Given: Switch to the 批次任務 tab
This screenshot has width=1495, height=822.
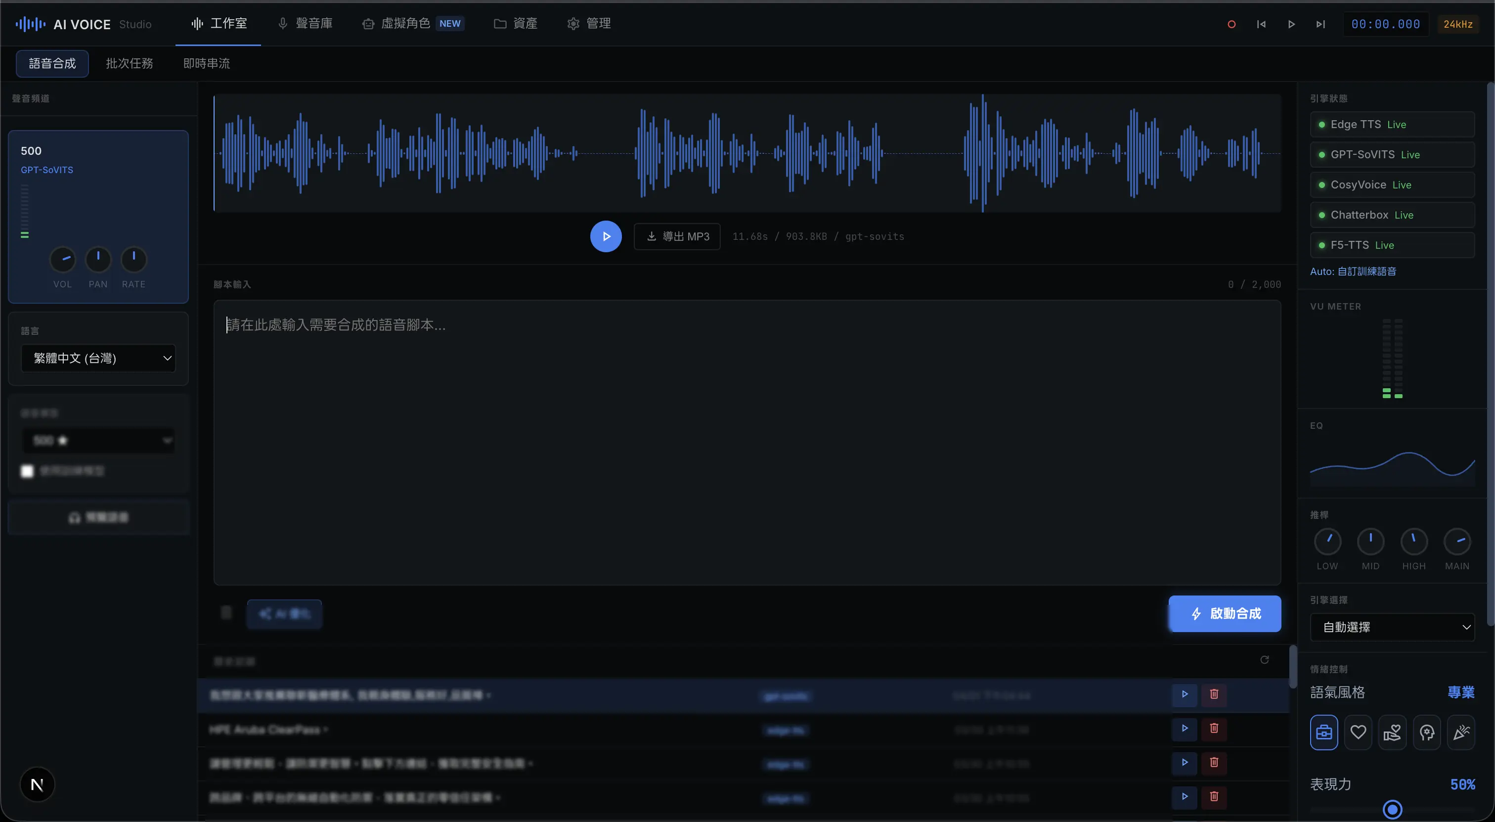Looking at the screenshot, I should pos(129,63).
